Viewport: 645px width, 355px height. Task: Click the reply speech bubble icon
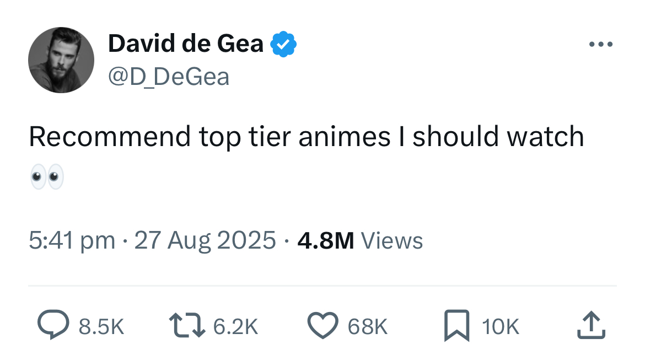pyautogui.click(x=52, y=326)
